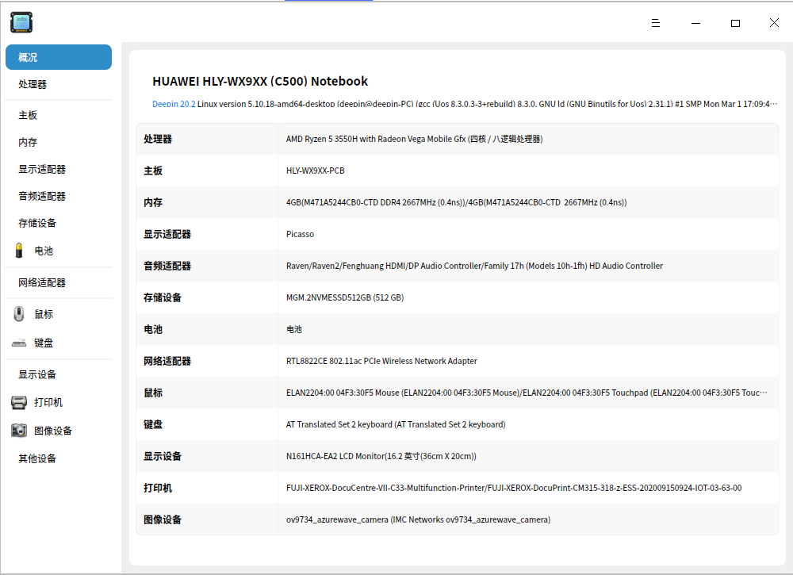The image size is (793, 575).
Task: Select 显示设备 in sidebar
Action: (37, 374)
